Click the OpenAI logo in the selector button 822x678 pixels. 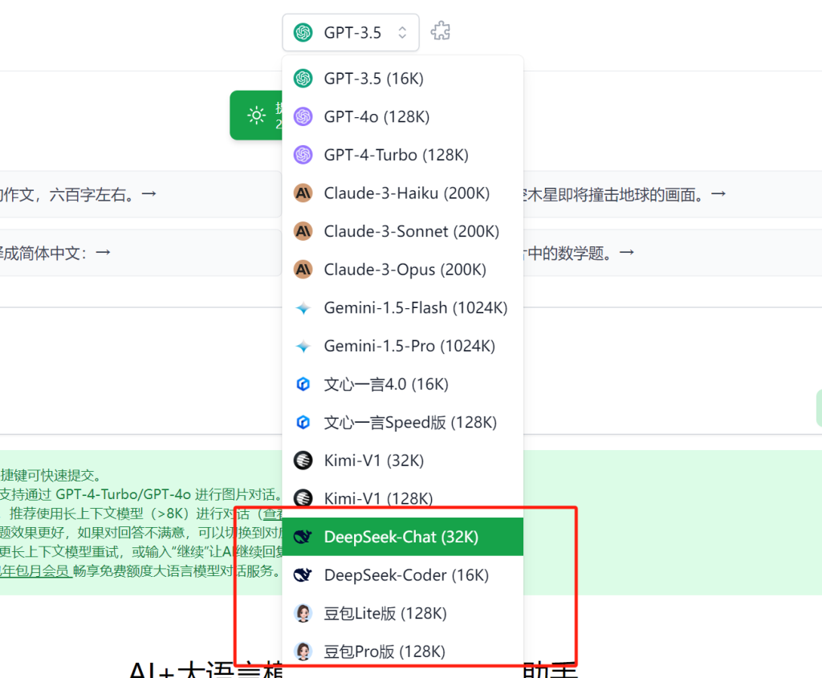pos(303,32)
